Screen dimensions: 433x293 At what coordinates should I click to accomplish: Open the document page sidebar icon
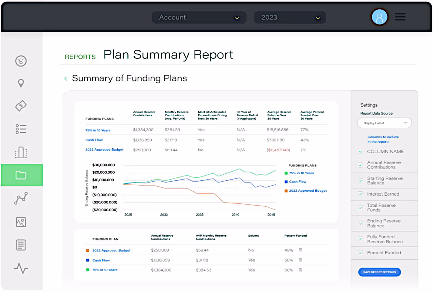tap(21, 245)
